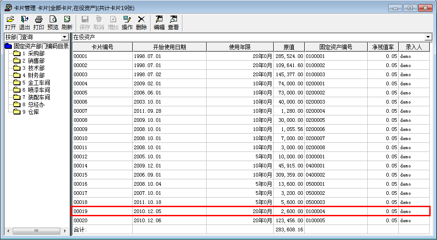Select the 7 装配车间 folder
The image size is (437, 240).
click(32, 97)
